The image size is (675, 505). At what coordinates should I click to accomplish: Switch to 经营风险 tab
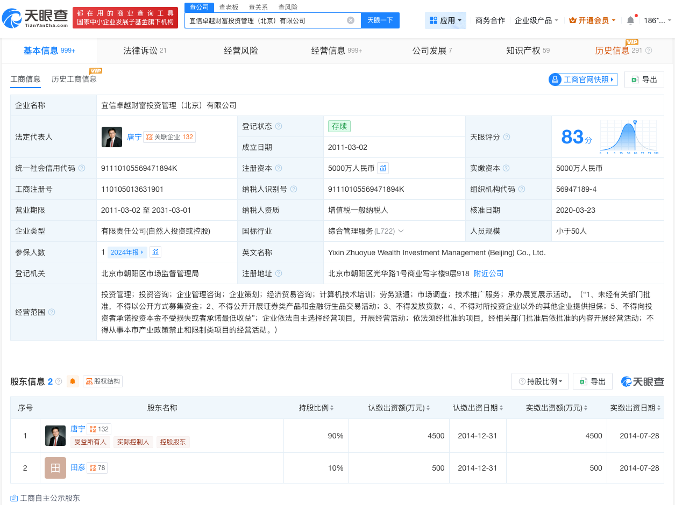[241, 50]
